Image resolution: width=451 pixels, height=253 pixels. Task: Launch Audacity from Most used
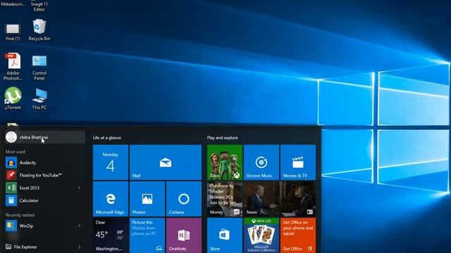45,162
